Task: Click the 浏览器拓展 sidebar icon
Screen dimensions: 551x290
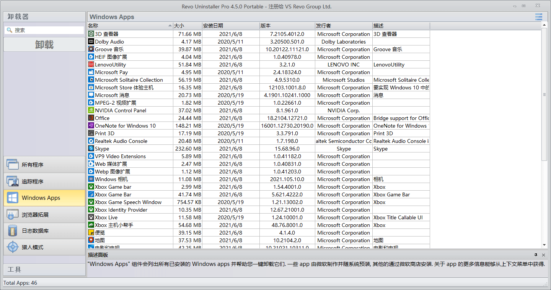Action: click(13, 214)
